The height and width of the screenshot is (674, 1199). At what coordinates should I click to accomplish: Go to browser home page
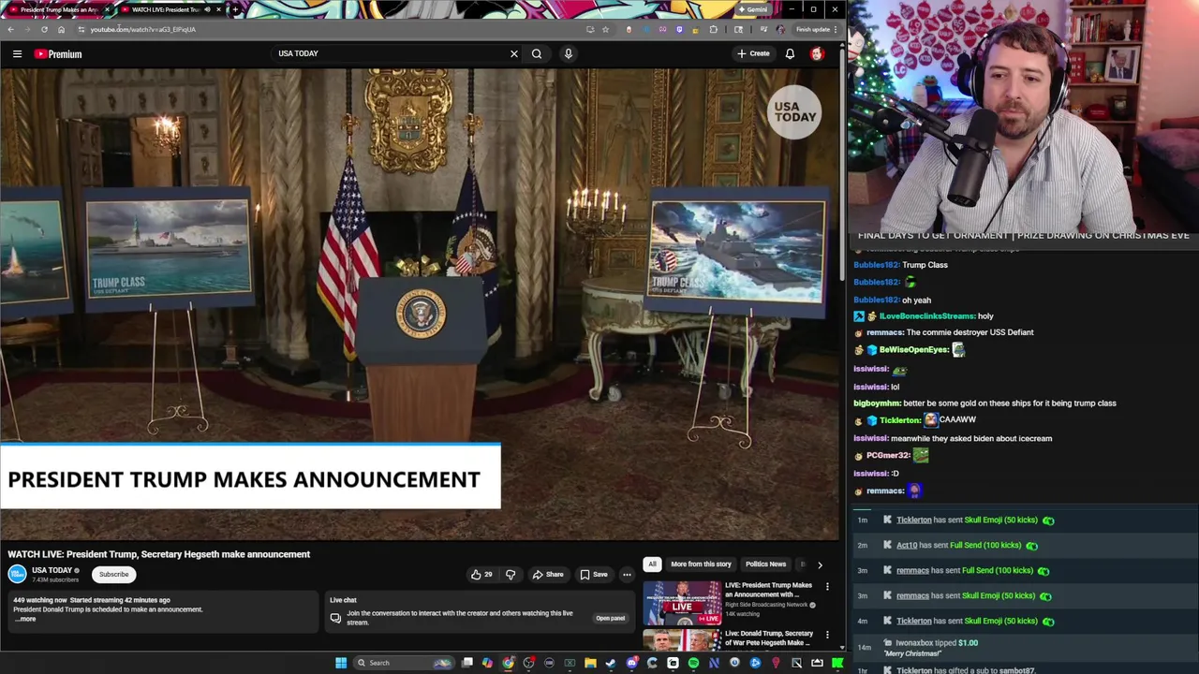(x=61, y=29)
